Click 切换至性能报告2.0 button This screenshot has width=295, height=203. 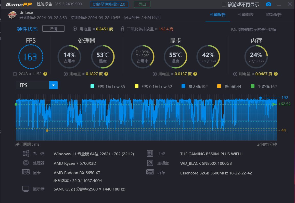click(x=109, y=4)
